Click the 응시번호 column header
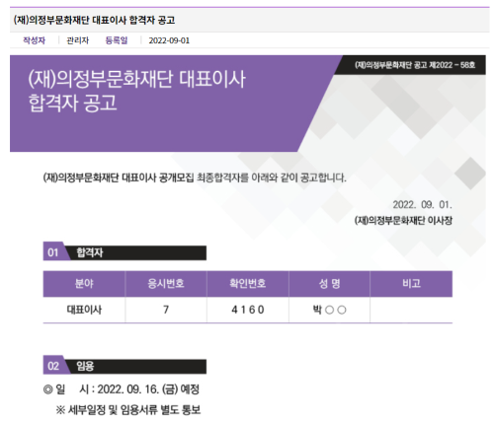The width and height of the screenshot is (494, 422). (166, 283)
